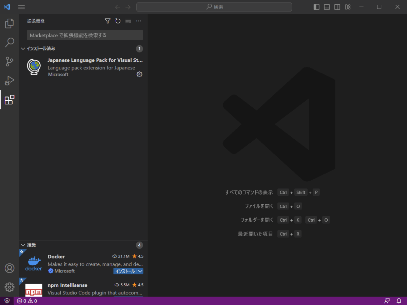407x305 pixels.
Task: Click "Language pack extension for Japanese" description
Action: tap(91, 68)
